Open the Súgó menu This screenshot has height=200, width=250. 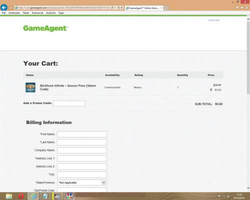[61, 13]
